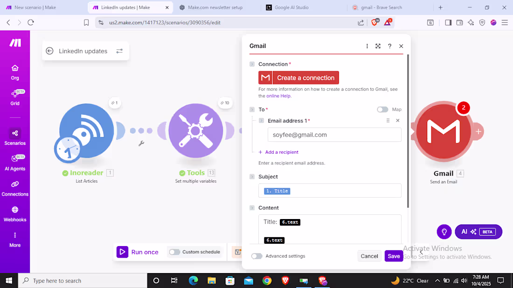The image size is (513, 288).
Task: Click the soyfee@gmail.com email input field
Action: (x=334, y=135)
